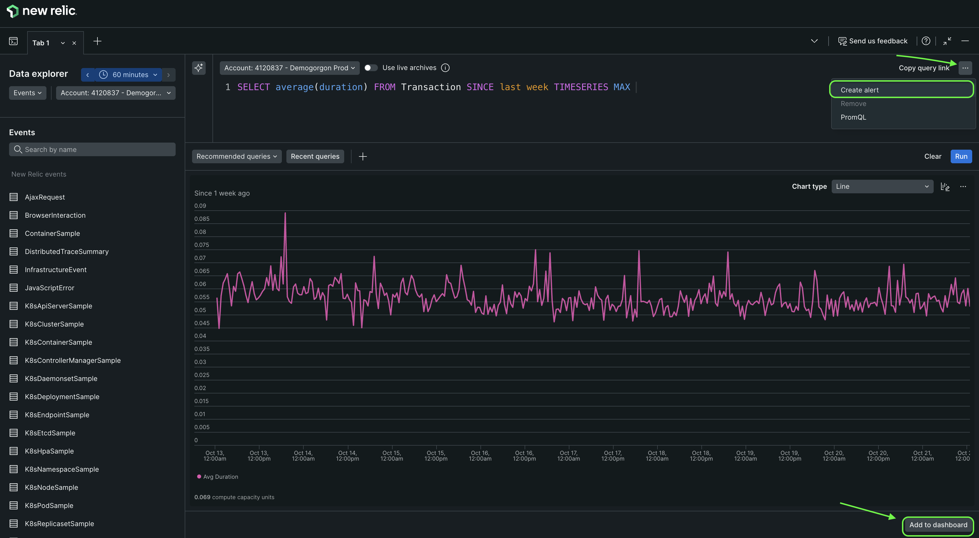Image resolution: width=979 pixels, height=538 pixels.
Task: Click the Run query button
Action: click(x=961, y=156)
